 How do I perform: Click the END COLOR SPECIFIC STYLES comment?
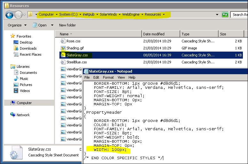(123, 158)
